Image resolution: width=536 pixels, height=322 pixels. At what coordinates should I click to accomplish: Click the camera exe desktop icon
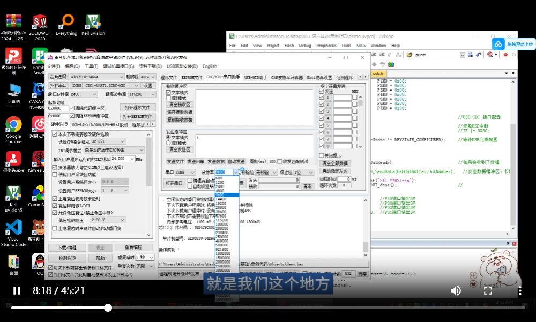pyautogui.click(x=13, y=162)
